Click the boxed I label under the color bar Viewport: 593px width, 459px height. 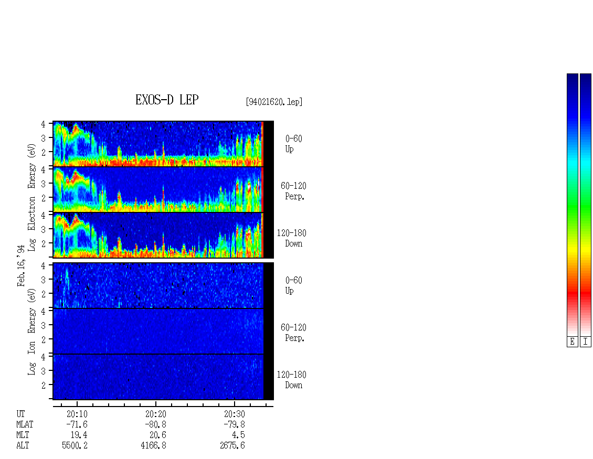[x=586, y=342]
